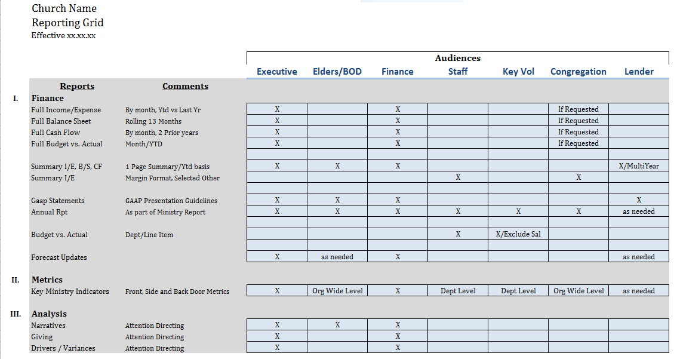Viewport: 677px width, 359px height.
Task: Click the "By month, Ytd vs Last Yr" comment
Action: [x=163, y=110]
